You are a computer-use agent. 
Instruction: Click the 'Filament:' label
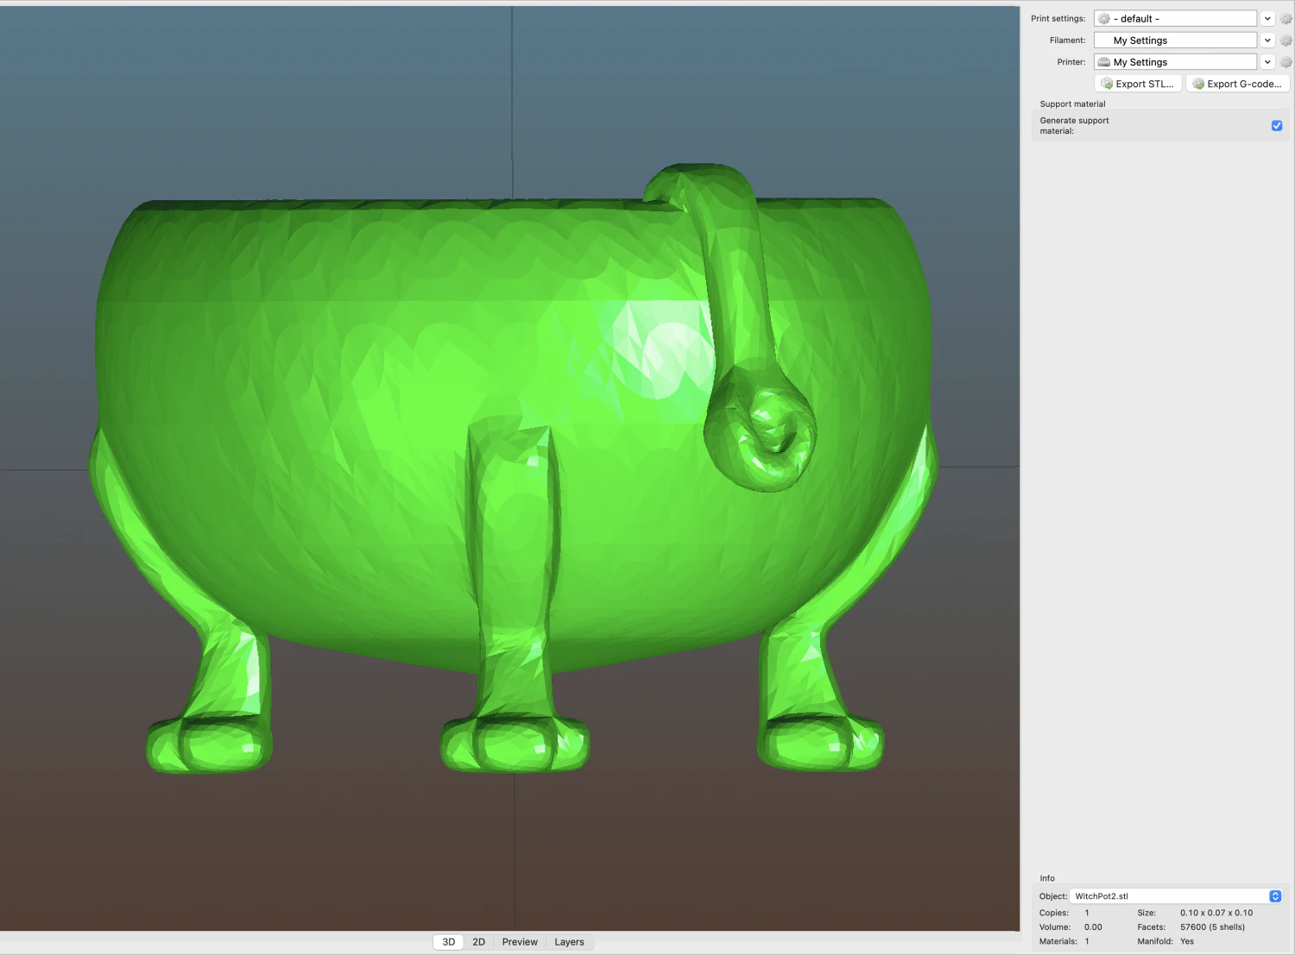(x=1068, y=41)
